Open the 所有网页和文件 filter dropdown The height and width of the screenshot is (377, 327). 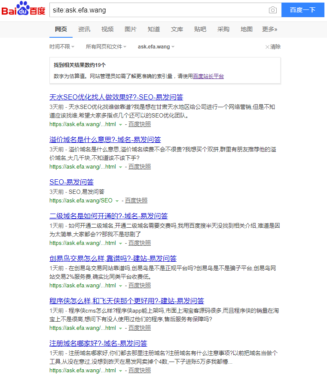106,47
